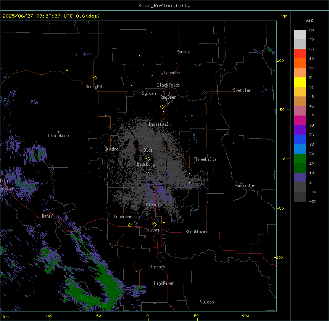Click the Innisfail city label
The width and height of the screenshot is (329, 321).
[x=158, y=124]
